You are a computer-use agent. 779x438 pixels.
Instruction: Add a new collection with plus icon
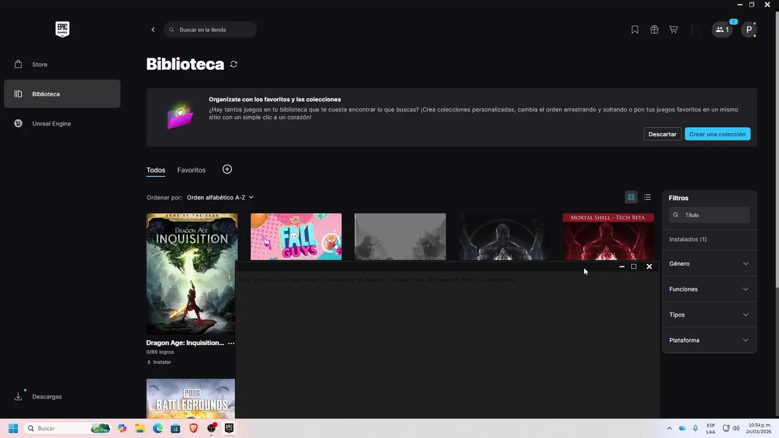[x=227, y=169]
